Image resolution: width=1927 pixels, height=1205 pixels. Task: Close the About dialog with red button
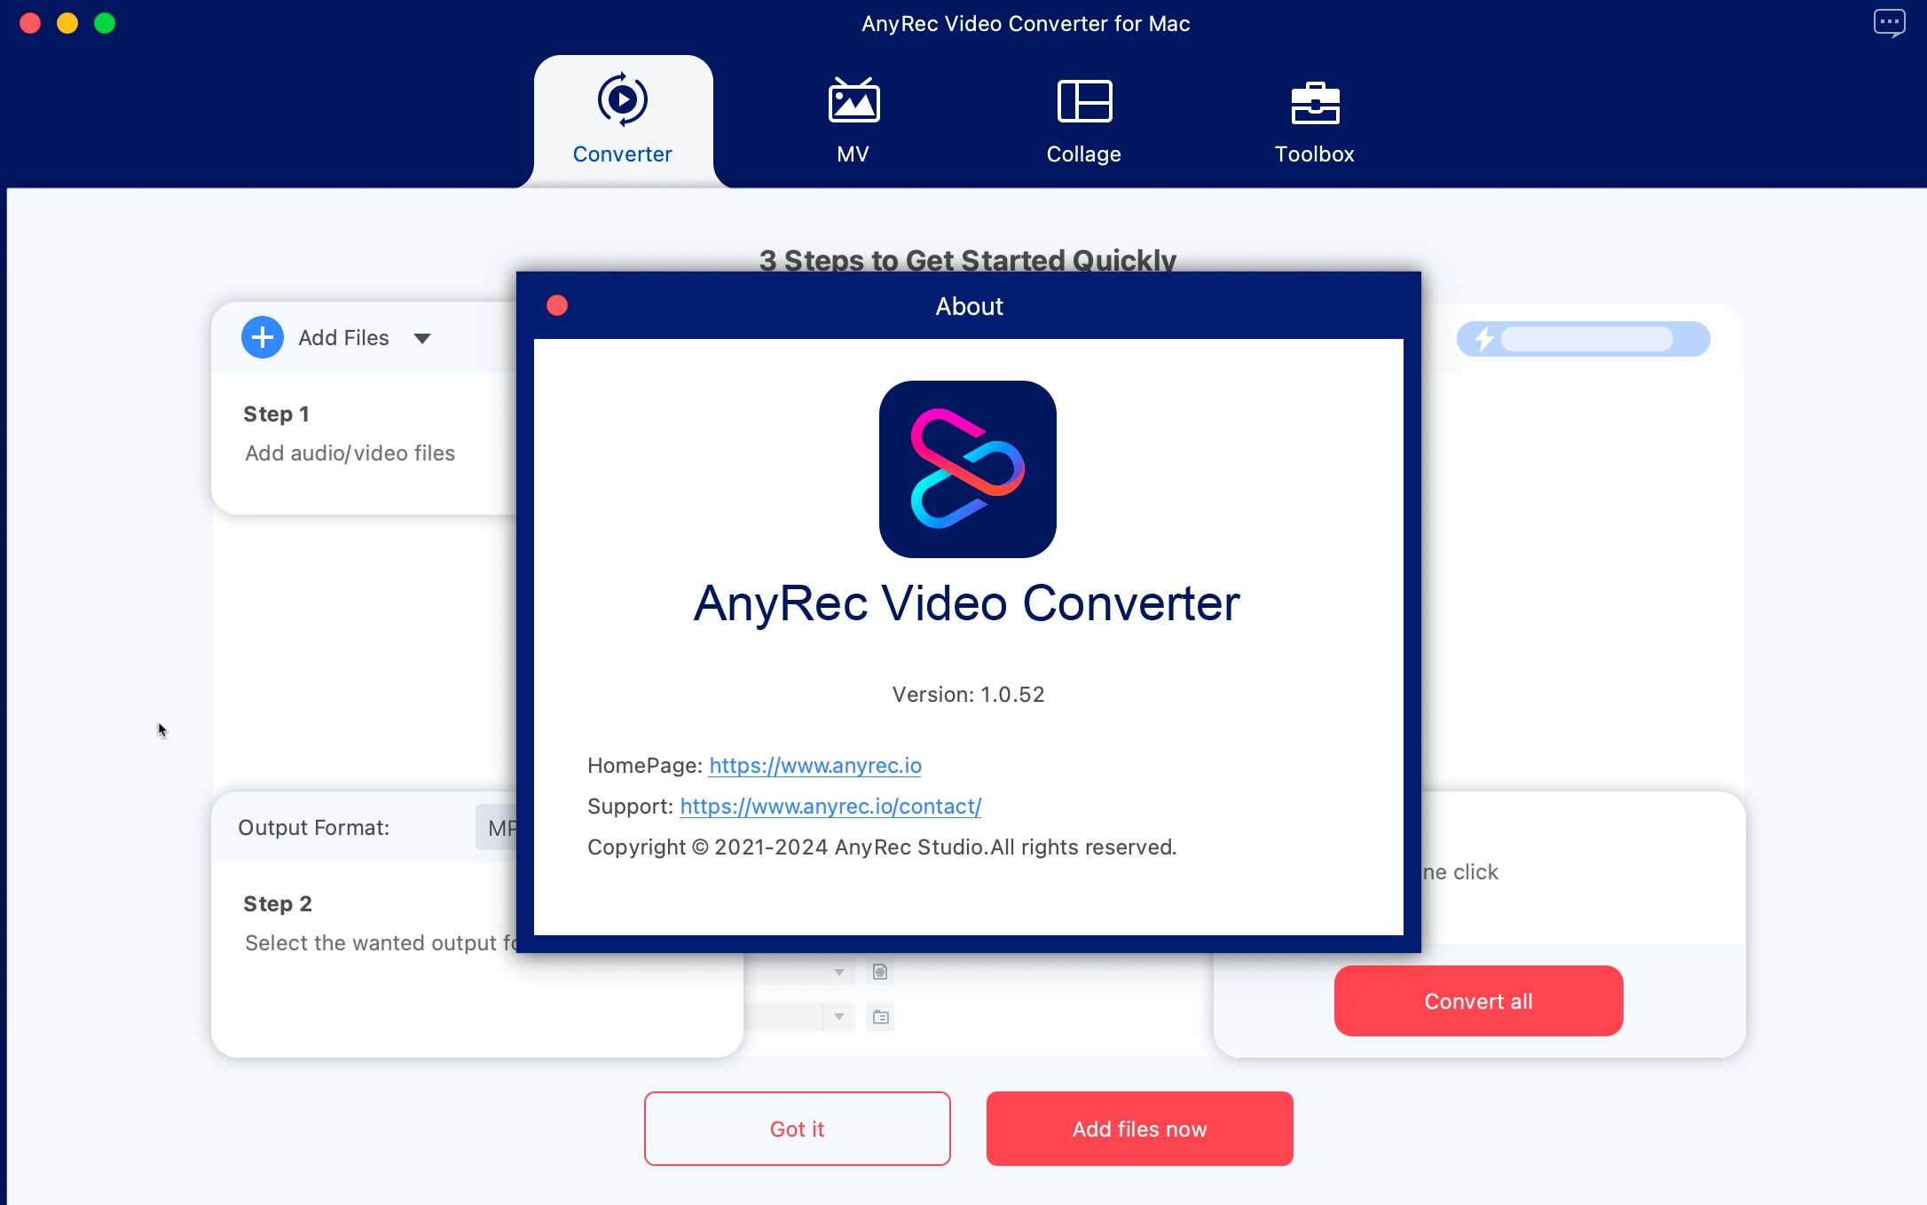[x=557, y=305]
